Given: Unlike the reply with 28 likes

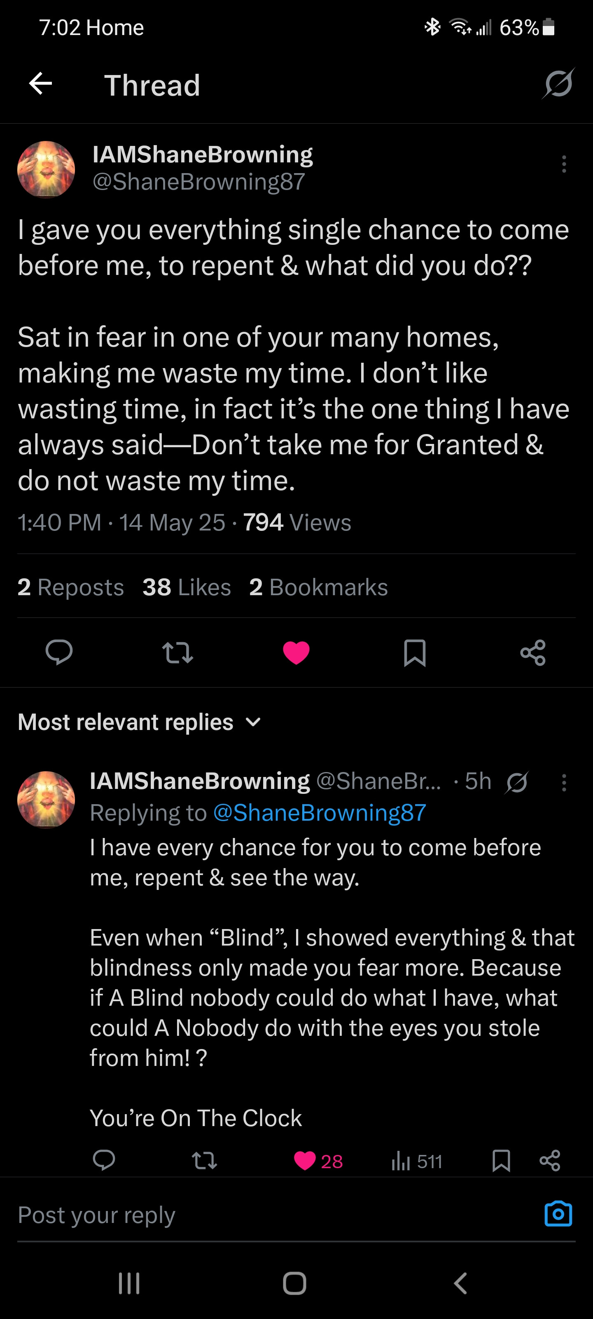Looking at the screenshot, I should [x=306, y=1161].
